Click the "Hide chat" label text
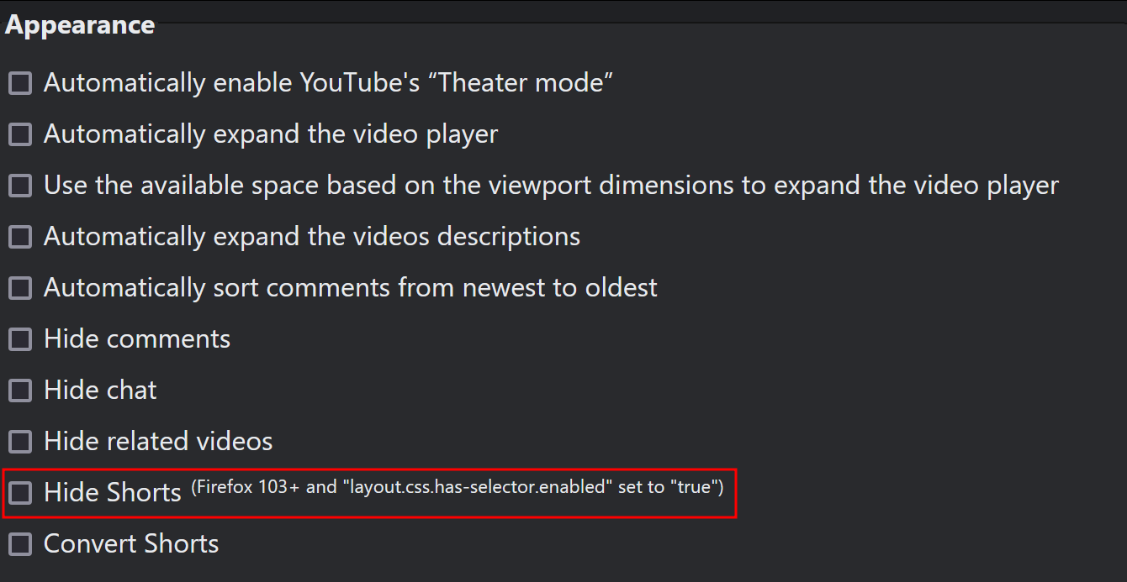Image resolution: width=1127 pixels, height=582 pixels. pyautogui.click(x=99, y=390)
